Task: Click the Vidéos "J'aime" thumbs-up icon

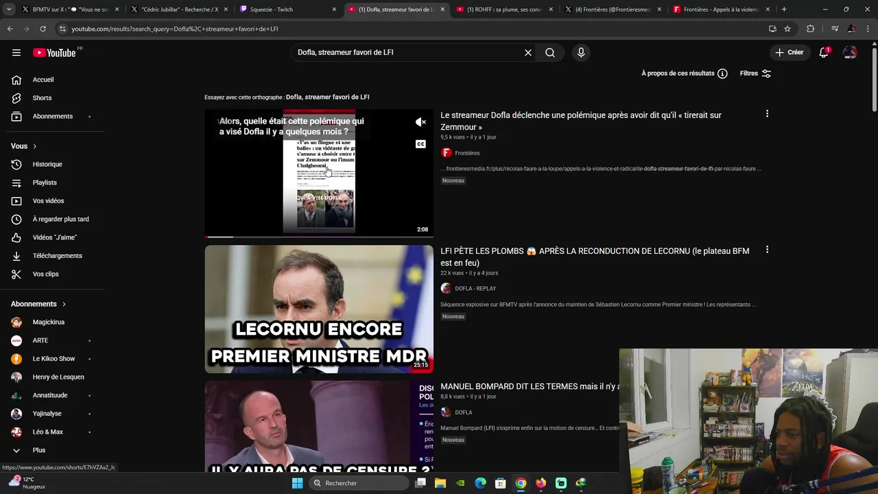Action: pos(16,237)
